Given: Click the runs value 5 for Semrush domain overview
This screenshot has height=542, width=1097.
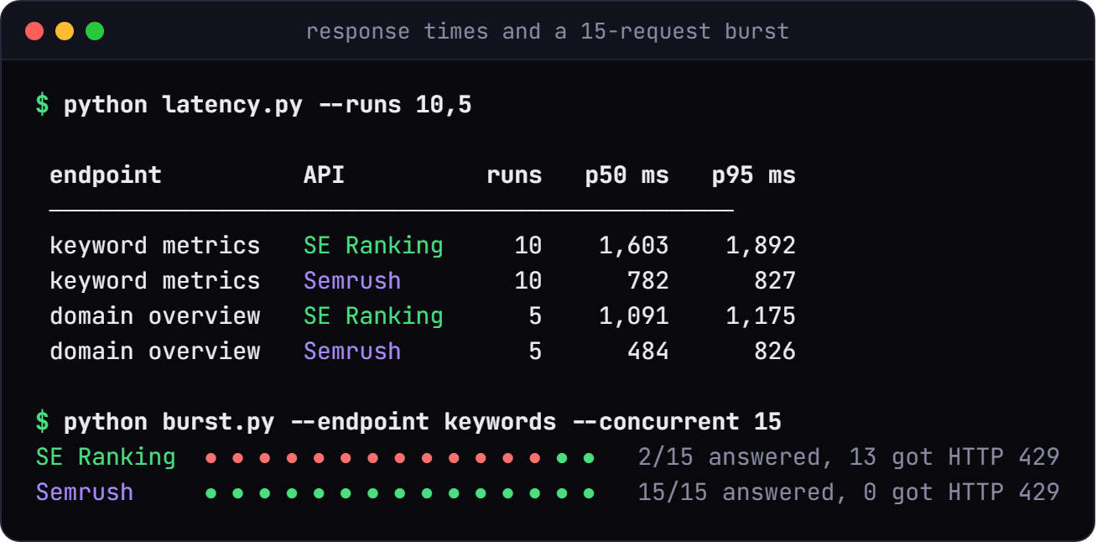Looking at the screenshot, I should pyautogui.click(x=535, y=351).
